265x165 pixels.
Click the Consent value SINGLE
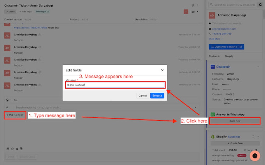pyautogui.click(x=230, y=94)
